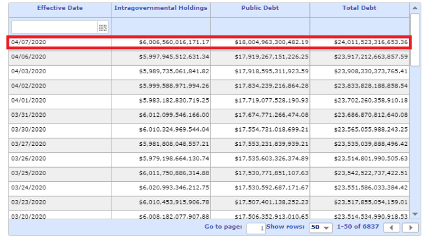Select the 03/30/2020 date cell

29,129
